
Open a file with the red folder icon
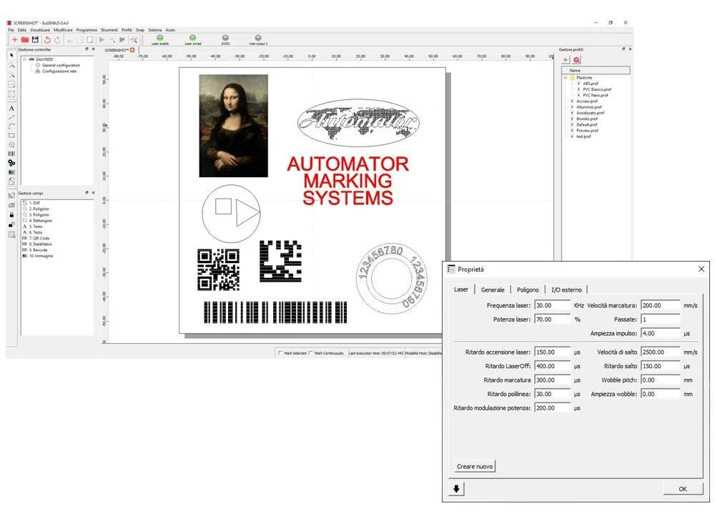coord(25,40)
